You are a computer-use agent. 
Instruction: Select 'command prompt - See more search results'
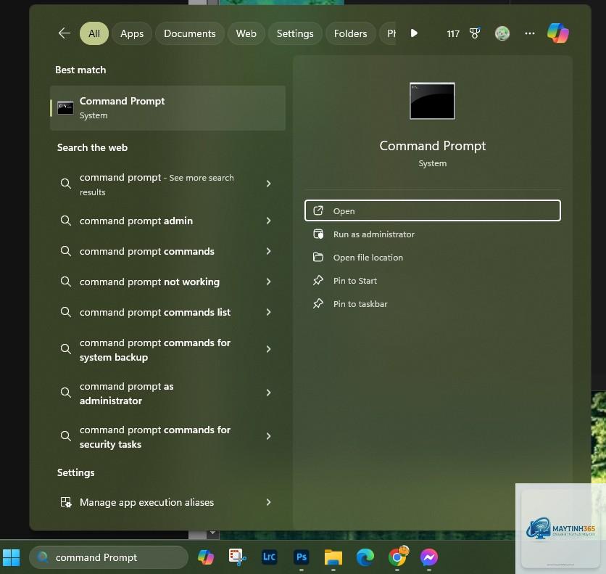167,184
